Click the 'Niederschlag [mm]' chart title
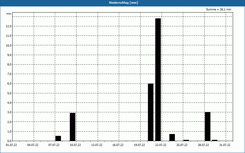 tap(123, 3)
